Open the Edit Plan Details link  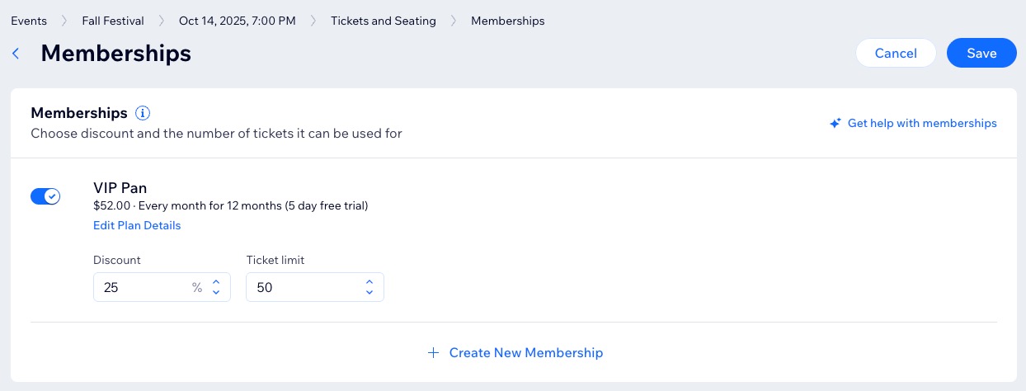point(137,225)
